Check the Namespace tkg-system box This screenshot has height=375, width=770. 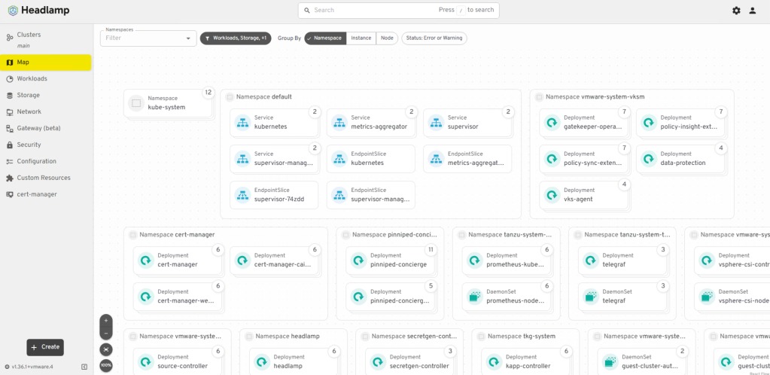coord(481,337)
